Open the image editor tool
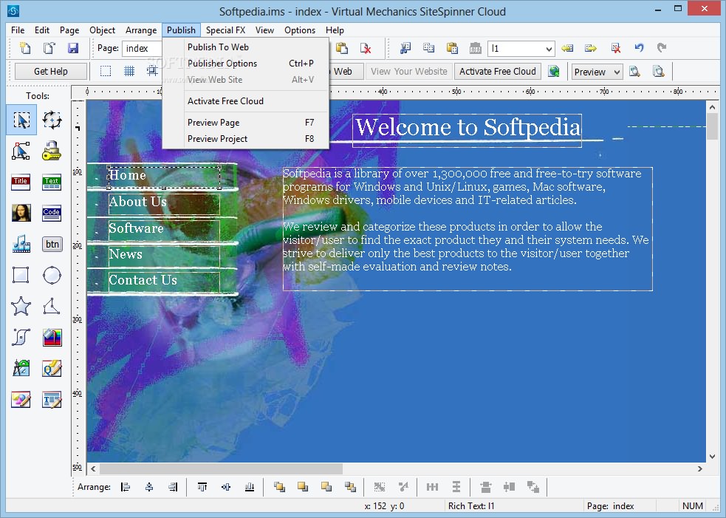 21,399
